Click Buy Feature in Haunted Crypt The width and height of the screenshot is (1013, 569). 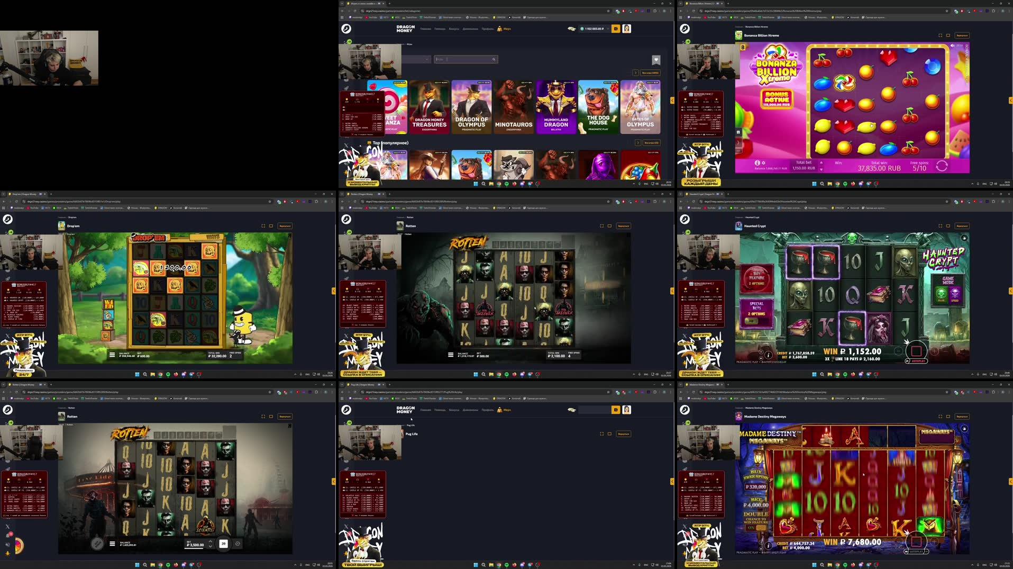coord(756,278)
